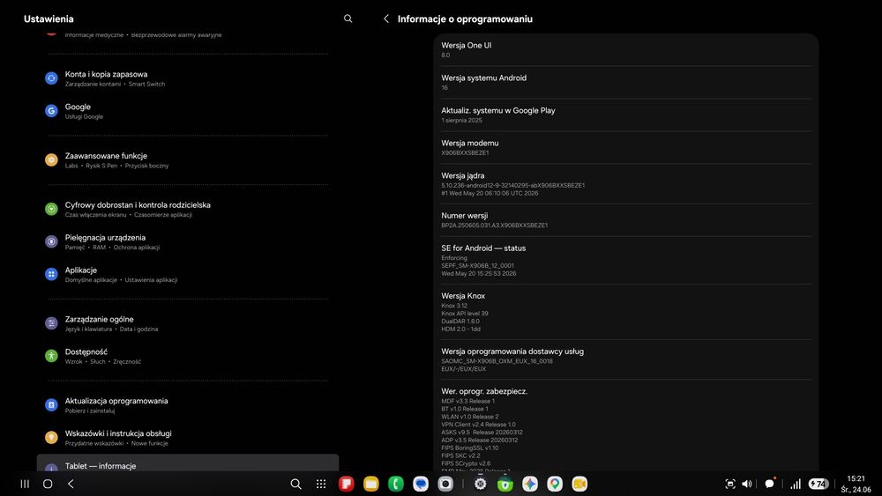
Task: Tap the Wersja Knox row
Action: (625, 312)
